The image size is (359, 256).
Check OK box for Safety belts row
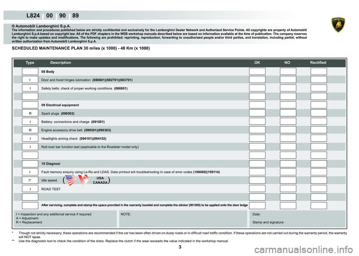click(257, 88)
